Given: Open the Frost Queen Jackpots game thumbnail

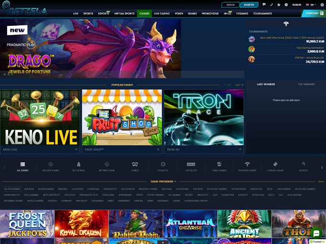Looking at the screenshot, I should click(x=27, y=224).
